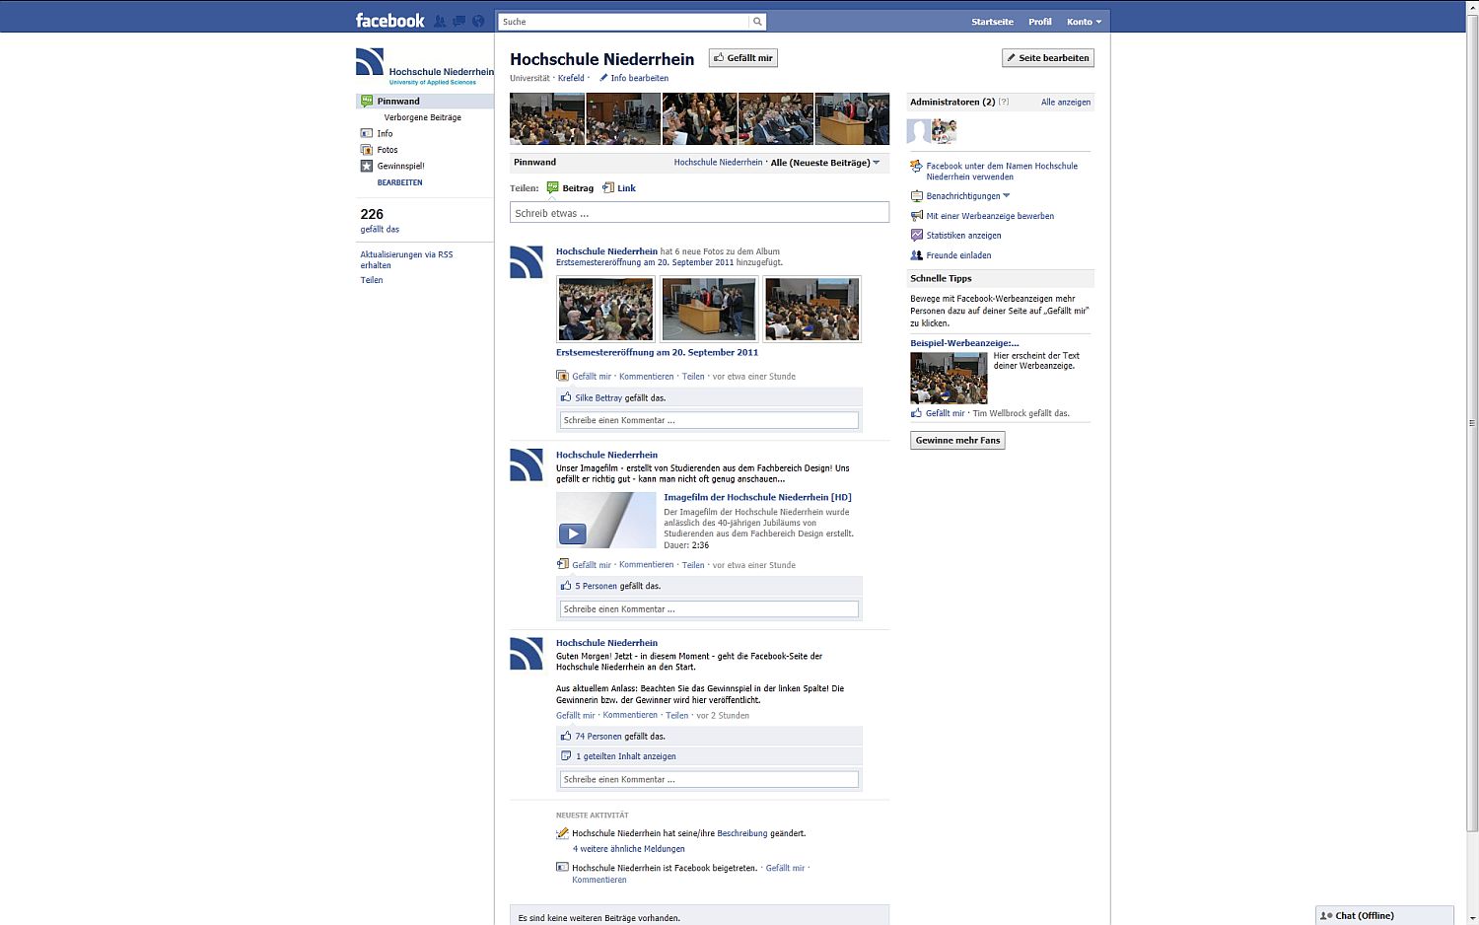
Task: Click the Gefällt mir page button
Action: 743,58
